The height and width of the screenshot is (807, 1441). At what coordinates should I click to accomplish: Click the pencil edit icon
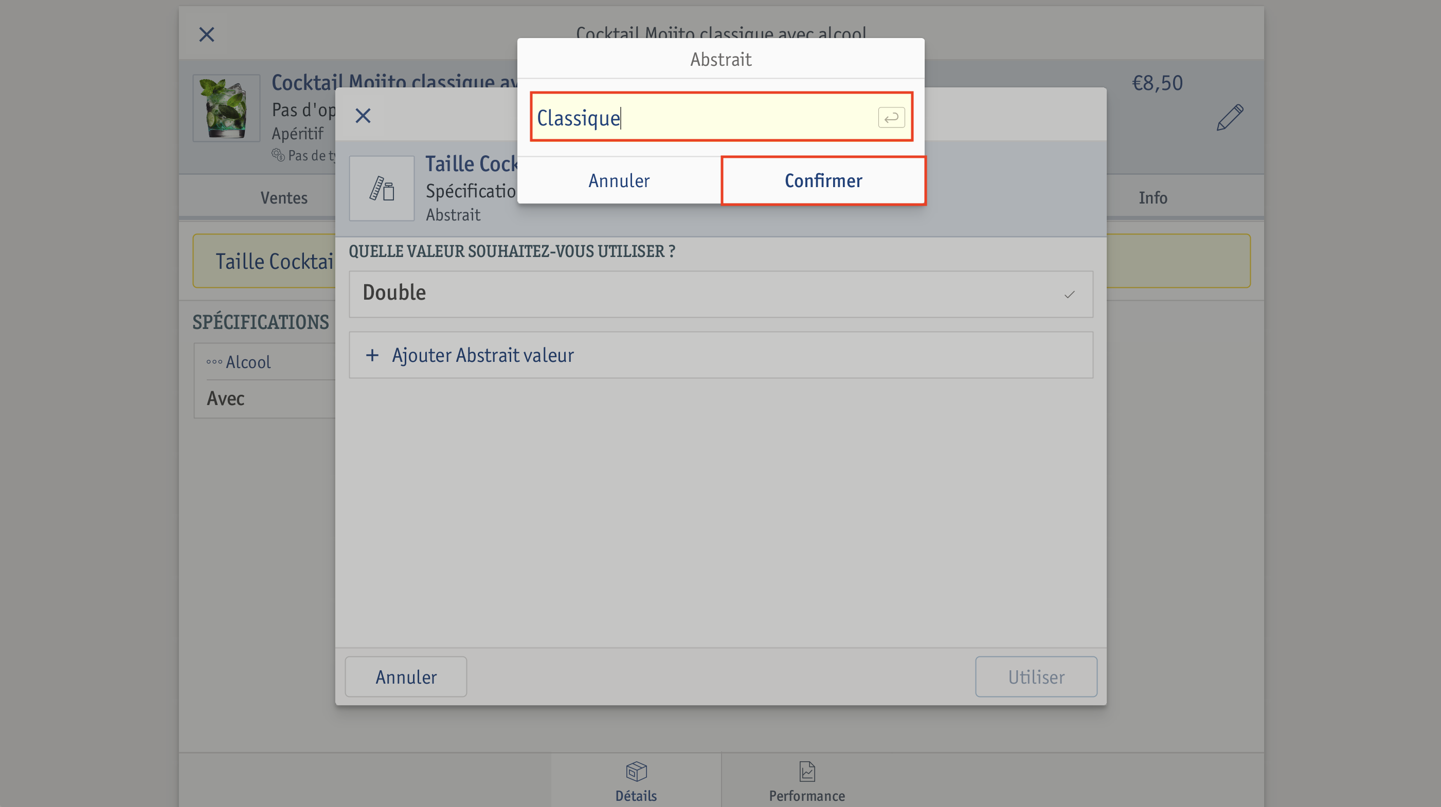[1230, 117]
